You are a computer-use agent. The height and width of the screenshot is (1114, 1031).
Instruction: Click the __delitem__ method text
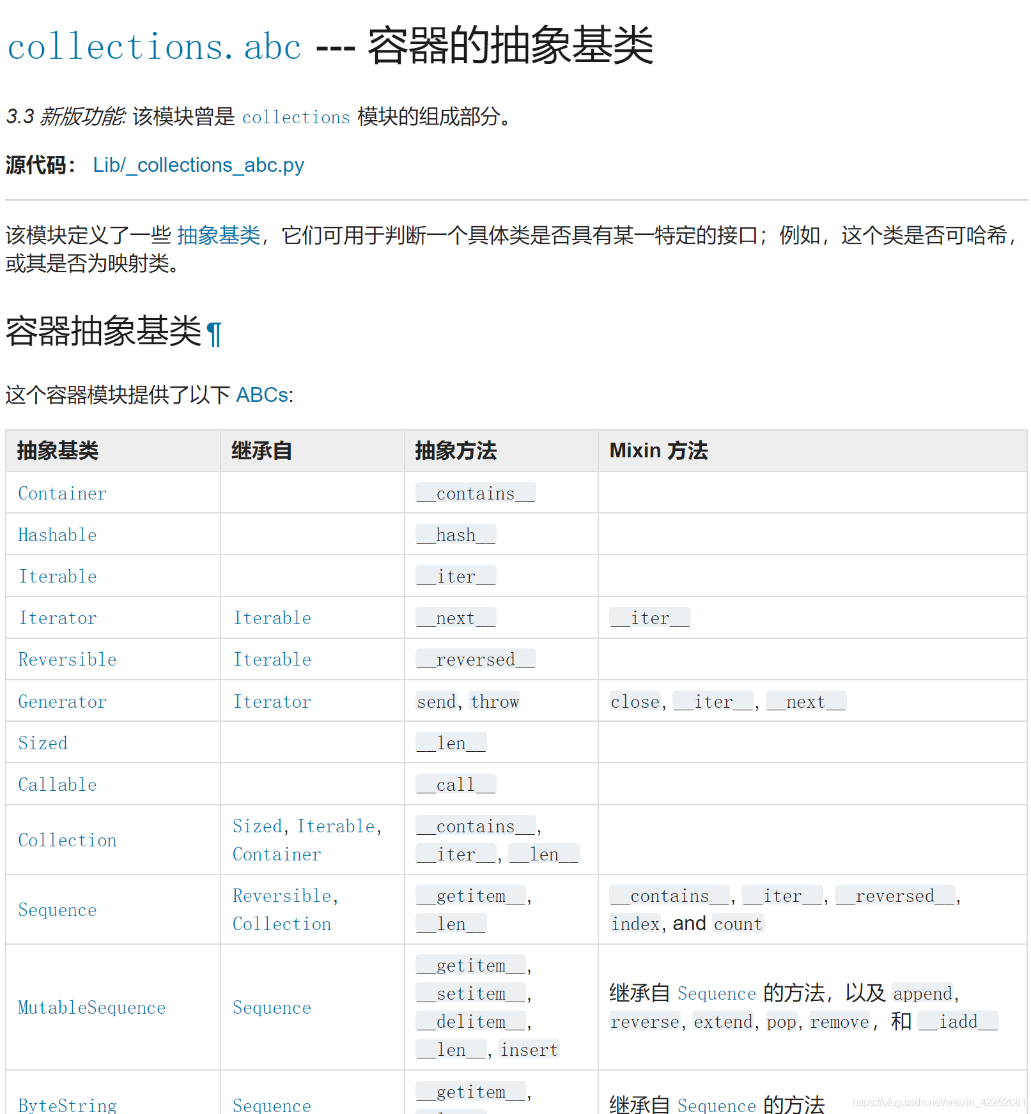pos(471,1021)
